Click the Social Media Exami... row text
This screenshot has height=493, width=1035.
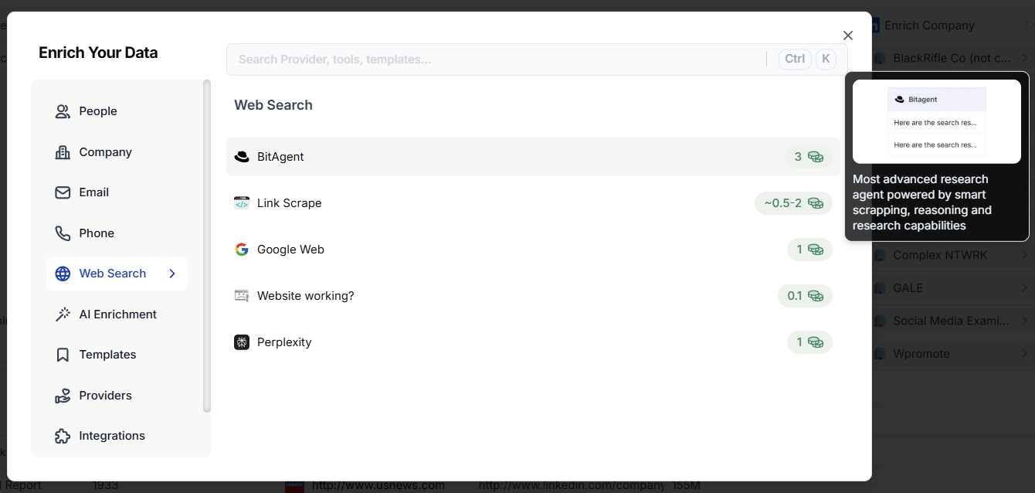[951, 321]
